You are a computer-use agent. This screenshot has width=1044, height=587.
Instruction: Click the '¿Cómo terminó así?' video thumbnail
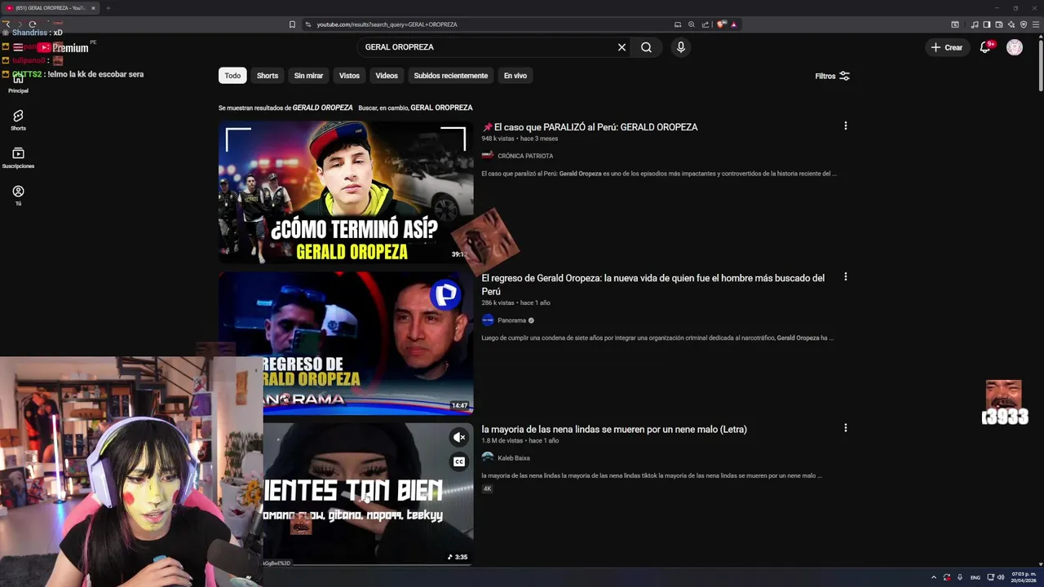pyautogui.click(x=346, y=192)
